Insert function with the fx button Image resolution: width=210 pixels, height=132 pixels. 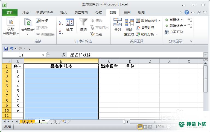point(64,55)
